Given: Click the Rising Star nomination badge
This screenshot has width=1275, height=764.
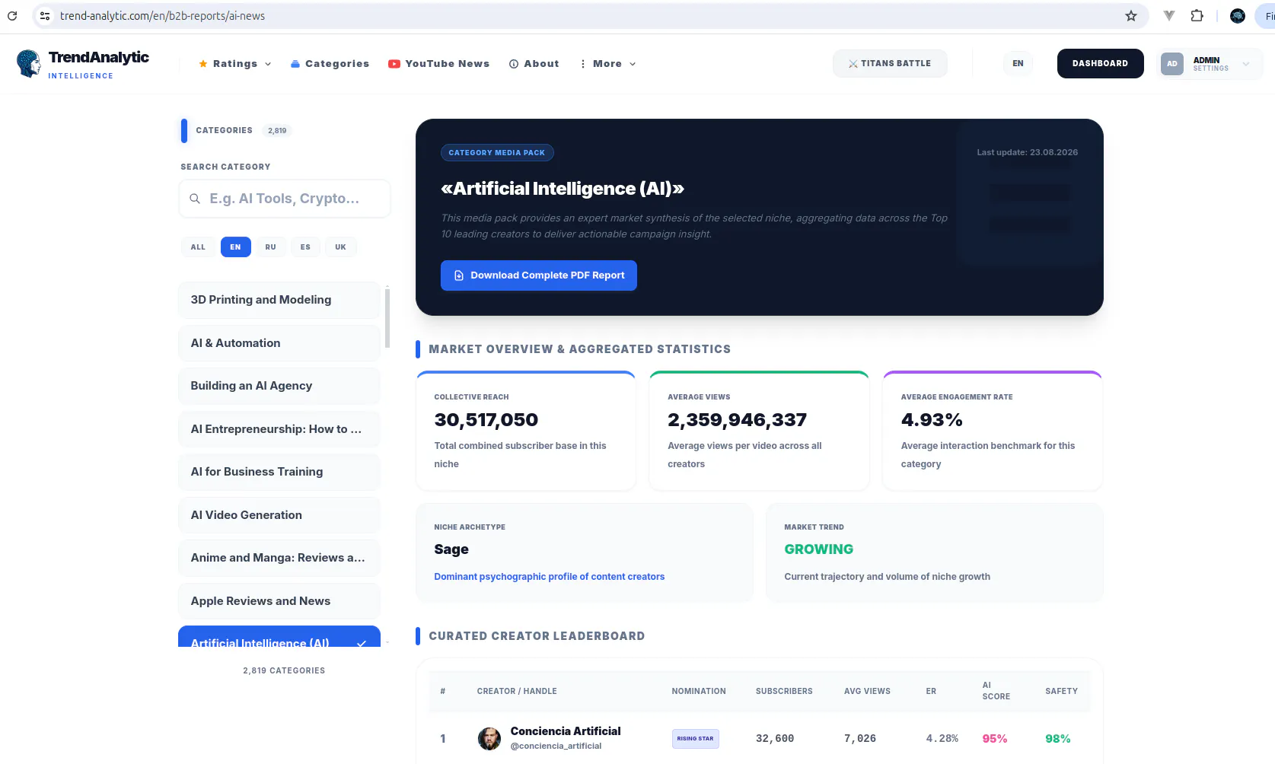Looking at the screenshot, I should [x=695, y=738].
